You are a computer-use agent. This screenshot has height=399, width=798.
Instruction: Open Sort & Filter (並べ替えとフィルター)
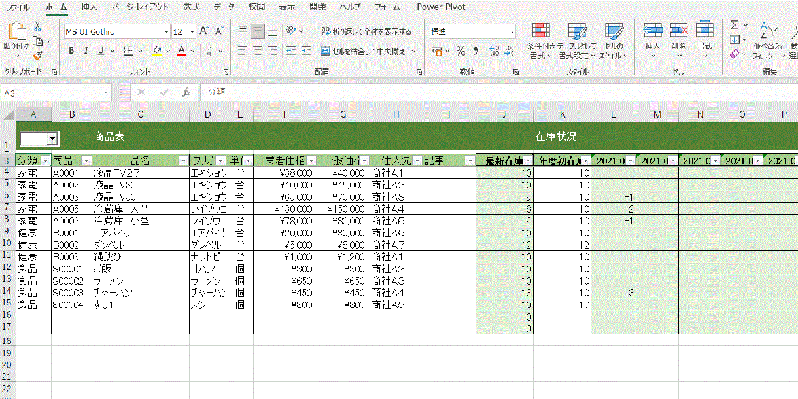pos(768,41)
